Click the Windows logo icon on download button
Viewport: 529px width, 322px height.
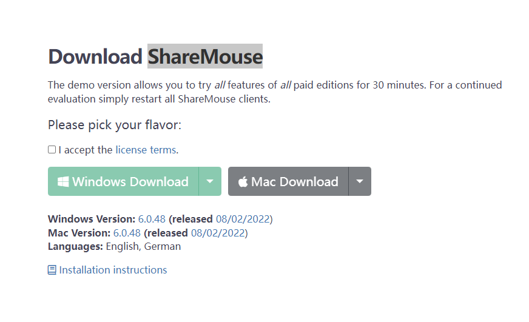pos(63,182)
